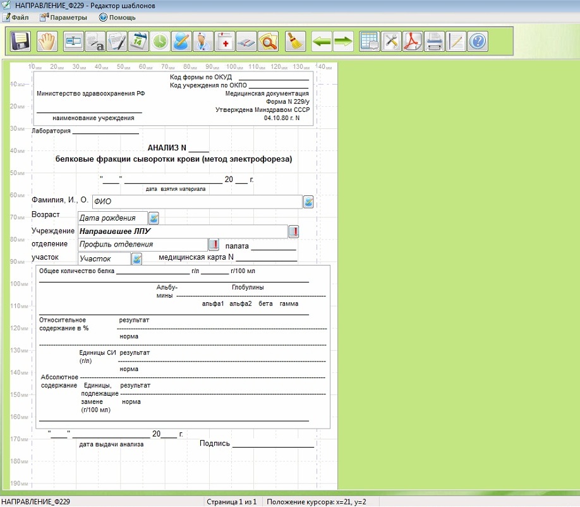Click the 'Лаборатория' label

click(51, 131)
